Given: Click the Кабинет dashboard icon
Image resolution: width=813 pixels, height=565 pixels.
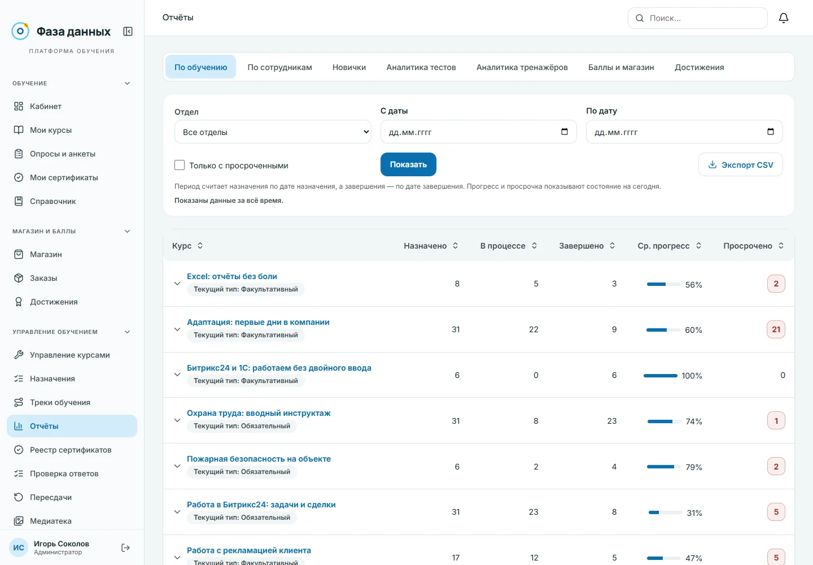Looking at the screenshot, I should click(x=19, y=106).
